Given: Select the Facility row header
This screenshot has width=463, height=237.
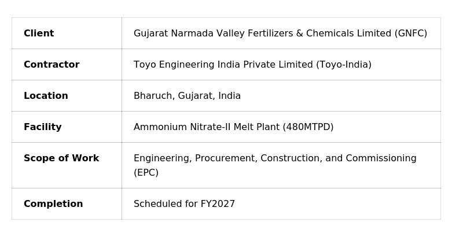Looking at the screenshot, I should click(x=42, y=127).
